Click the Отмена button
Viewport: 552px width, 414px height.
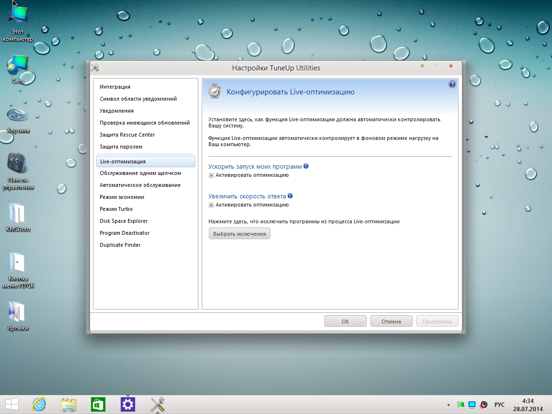click(x=391, y=321)
